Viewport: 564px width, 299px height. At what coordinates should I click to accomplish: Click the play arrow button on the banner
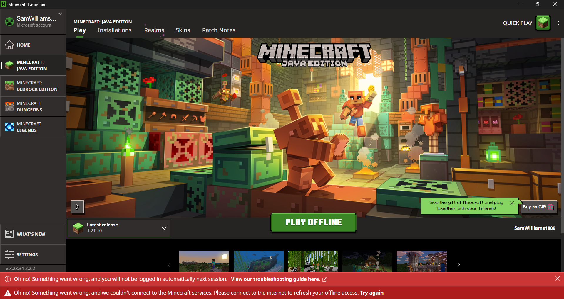pos(77,207)
